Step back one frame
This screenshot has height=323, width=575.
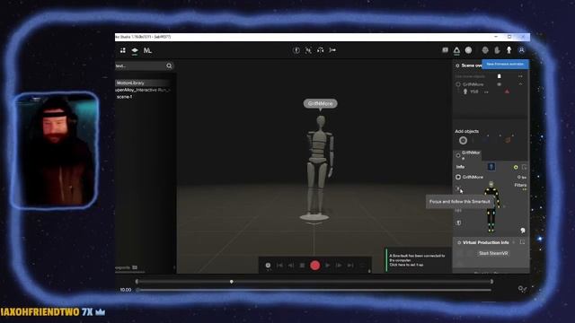click(291, 266)
